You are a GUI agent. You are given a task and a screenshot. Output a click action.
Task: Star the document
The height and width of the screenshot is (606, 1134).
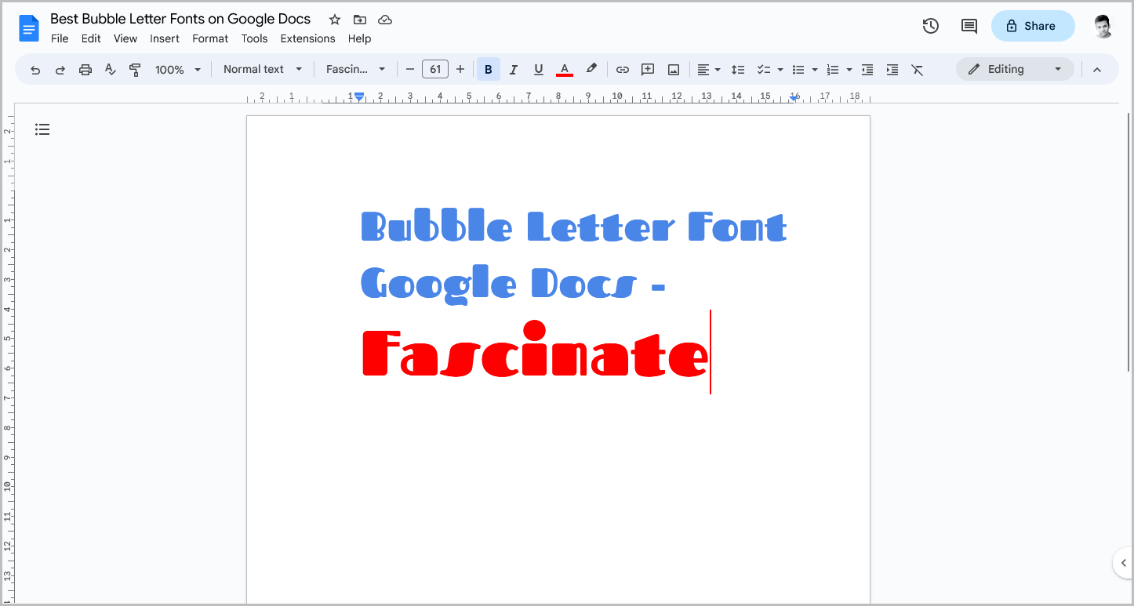[x=334, y=20]
